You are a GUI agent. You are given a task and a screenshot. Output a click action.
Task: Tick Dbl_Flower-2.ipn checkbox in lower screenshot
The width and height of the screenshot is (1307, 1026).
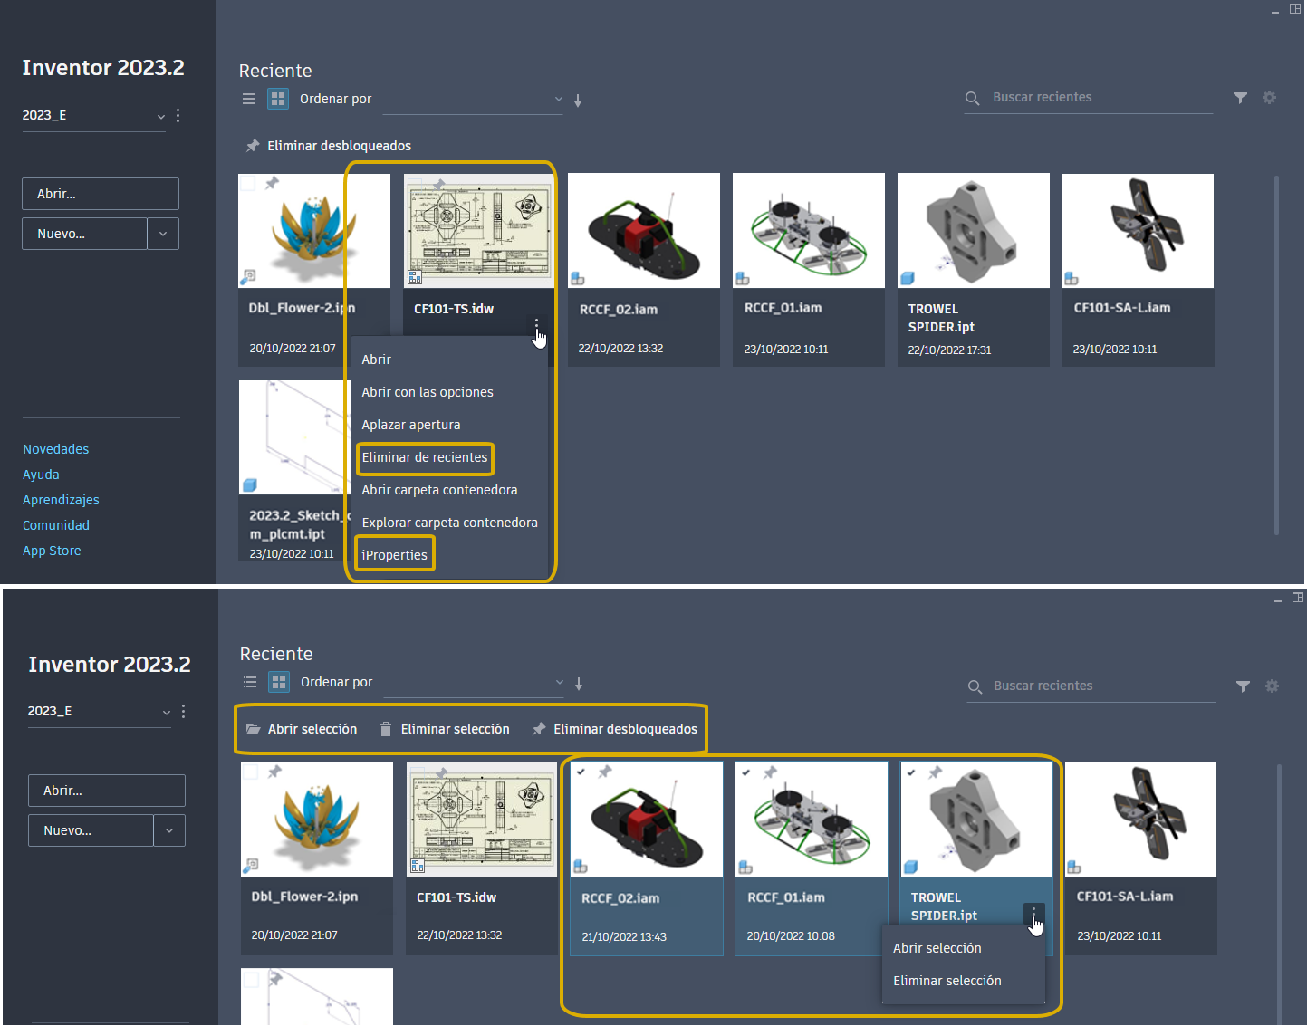pyautogui.click(x=251, y=772)
